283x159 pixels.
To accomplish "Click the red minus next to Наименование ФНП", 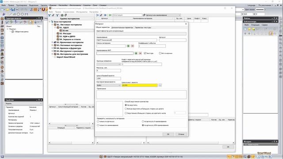I will pos(140,53).
